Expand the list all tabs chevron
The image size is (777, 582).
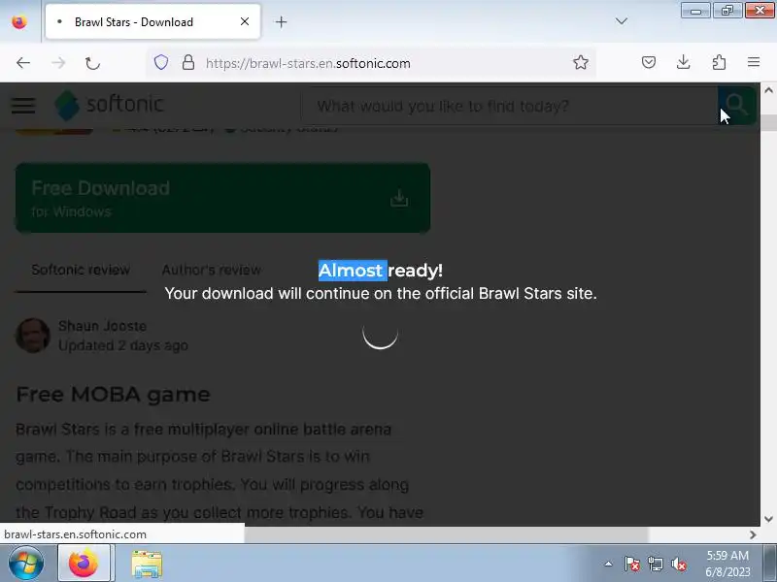click(x=622, y=21)
